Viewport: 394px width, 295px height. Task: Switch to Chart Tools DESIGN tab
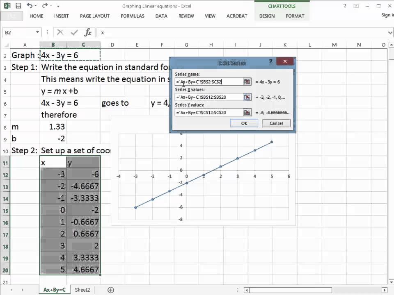coord(267,16)
